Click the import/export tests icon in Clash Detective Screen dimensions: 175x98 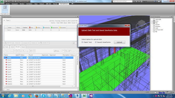pyautogui.click(x=74, y=43)
